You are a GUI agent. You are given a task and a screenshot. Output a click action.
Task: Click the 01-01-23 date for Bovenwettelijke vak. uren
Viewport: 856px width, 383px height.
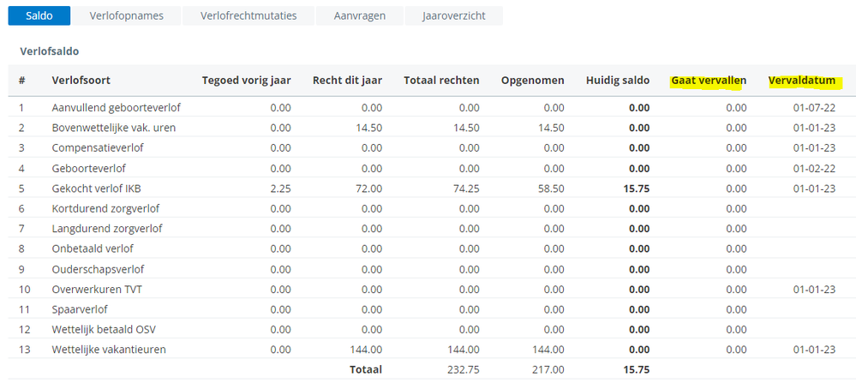[x=814, y=128]
